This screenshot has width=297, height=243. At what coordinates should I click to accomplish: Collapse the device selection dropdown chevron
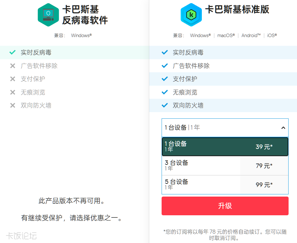pos(283,128)
